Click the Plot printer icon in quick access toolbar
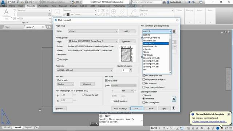 coord(26,2)
